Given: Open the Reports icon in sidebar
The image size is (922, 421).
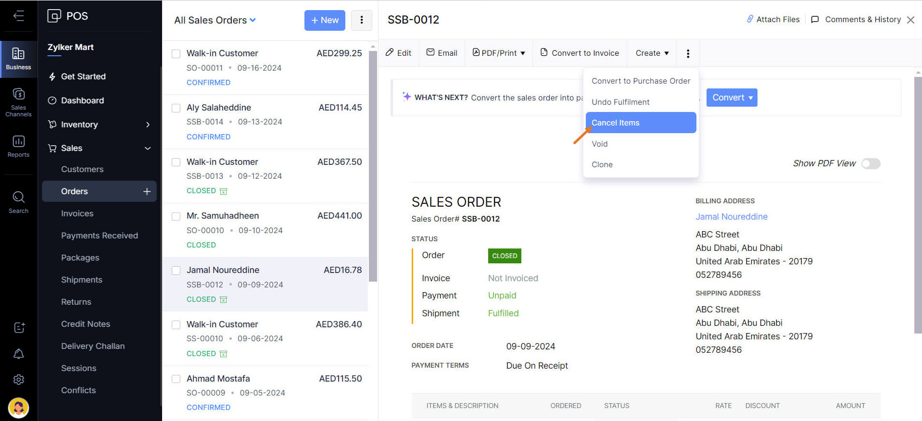Looking at the screenshot, I should click(18, 146).
